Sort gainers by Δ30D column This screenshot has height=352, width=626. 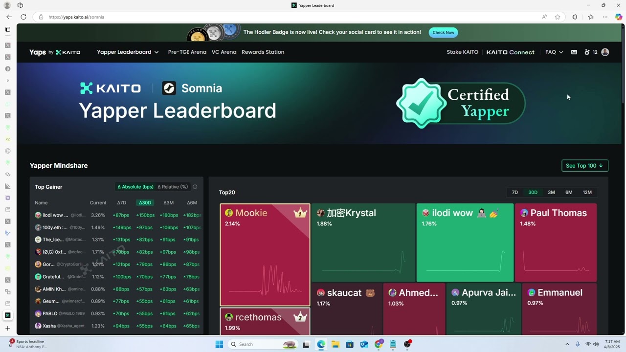[145, 203]
